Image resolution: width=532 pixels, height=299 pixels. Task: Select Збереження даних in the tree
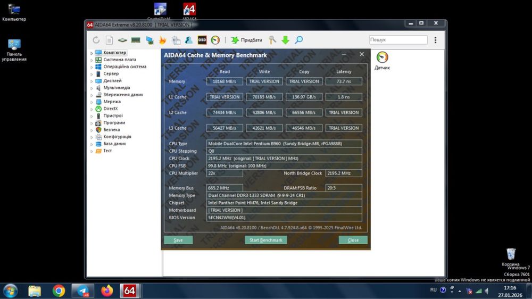pos(123,95)
